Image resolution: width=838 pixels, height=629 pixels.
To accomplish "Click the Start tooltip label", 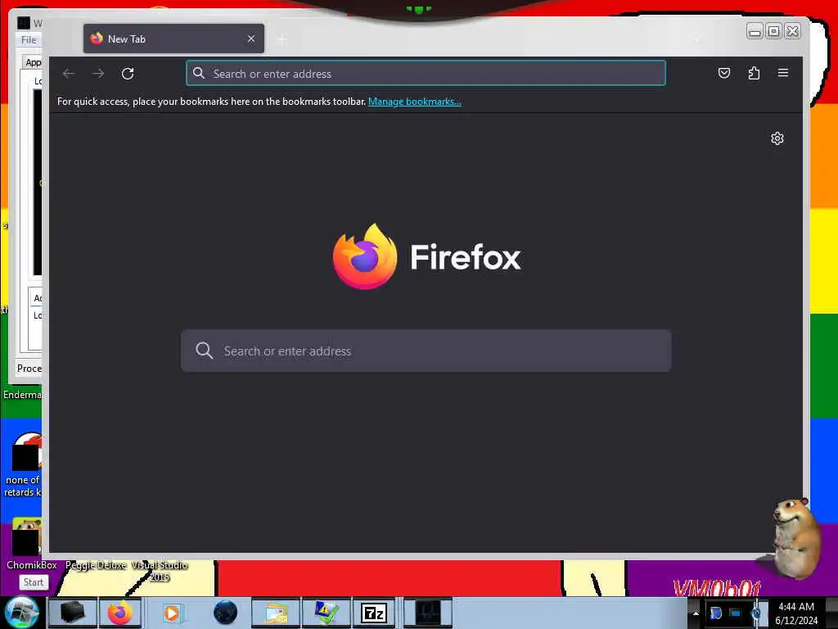I will 33,582.
